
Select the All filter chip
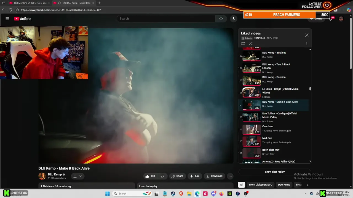pyautogui.click(x=242, y=185)
